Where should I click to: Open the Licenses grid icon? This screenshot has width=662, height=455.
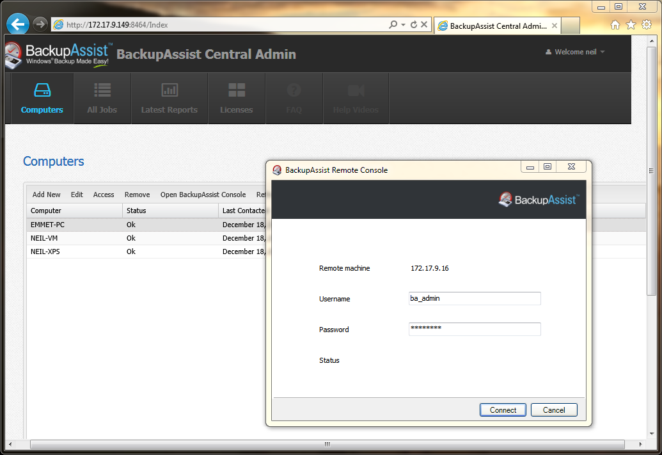[237, 90]
